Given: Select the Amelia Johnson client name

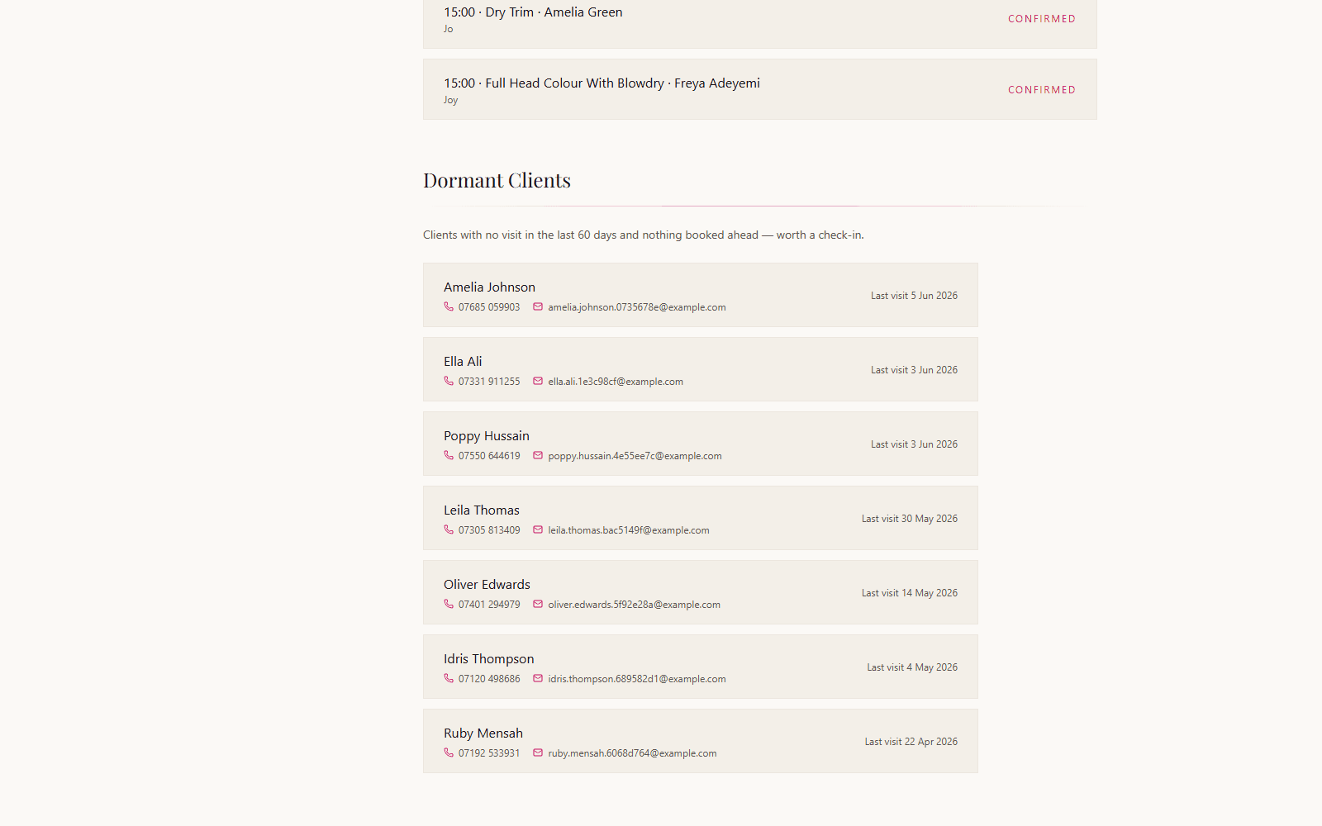Looking at the screenshot, I should [x=489, y=287].
